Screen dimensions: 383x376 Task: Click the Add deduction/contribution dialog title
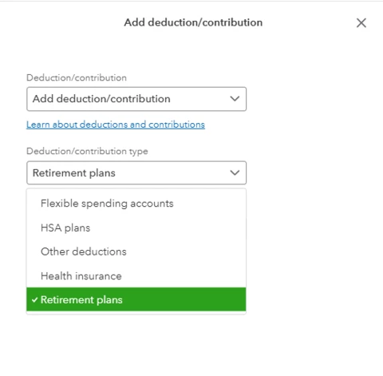coord(193,22)
